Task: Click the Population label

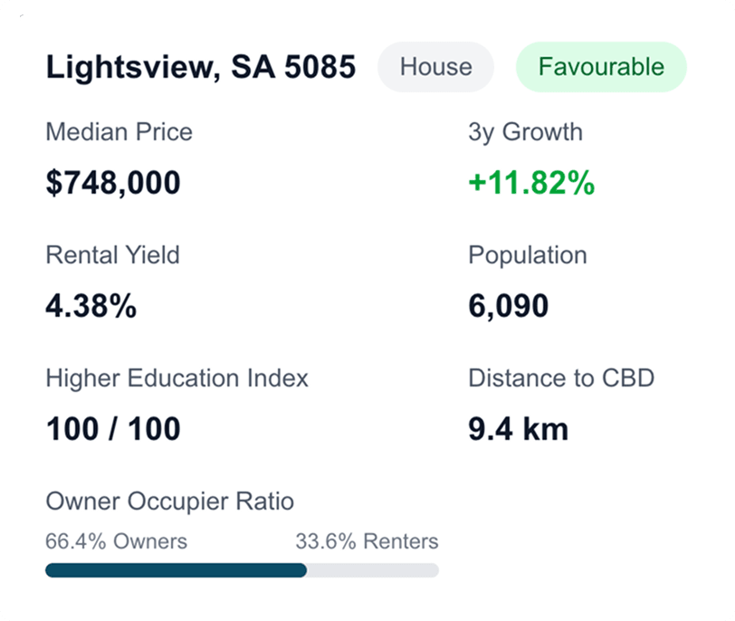Action: click(x=527, y=255)
